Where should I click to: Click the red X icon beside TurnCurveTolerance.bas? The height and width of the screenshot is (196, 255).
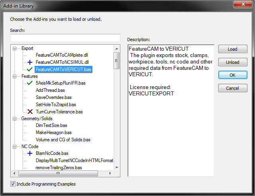[30, 112]
